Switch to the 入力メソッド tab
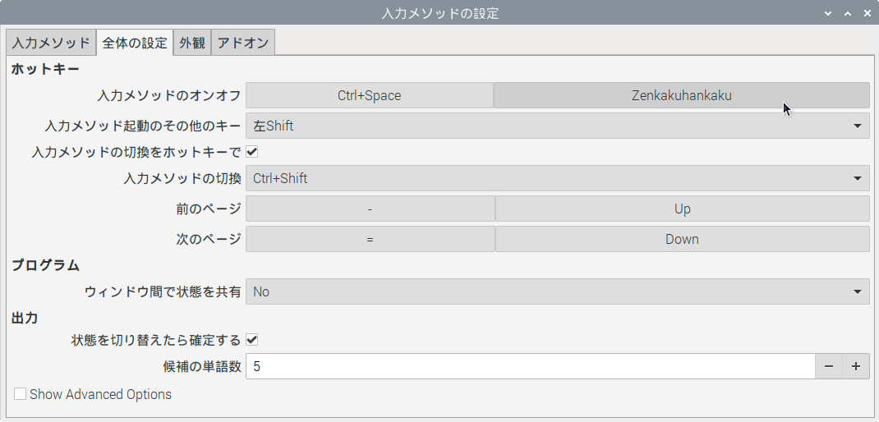 (50, 43)
